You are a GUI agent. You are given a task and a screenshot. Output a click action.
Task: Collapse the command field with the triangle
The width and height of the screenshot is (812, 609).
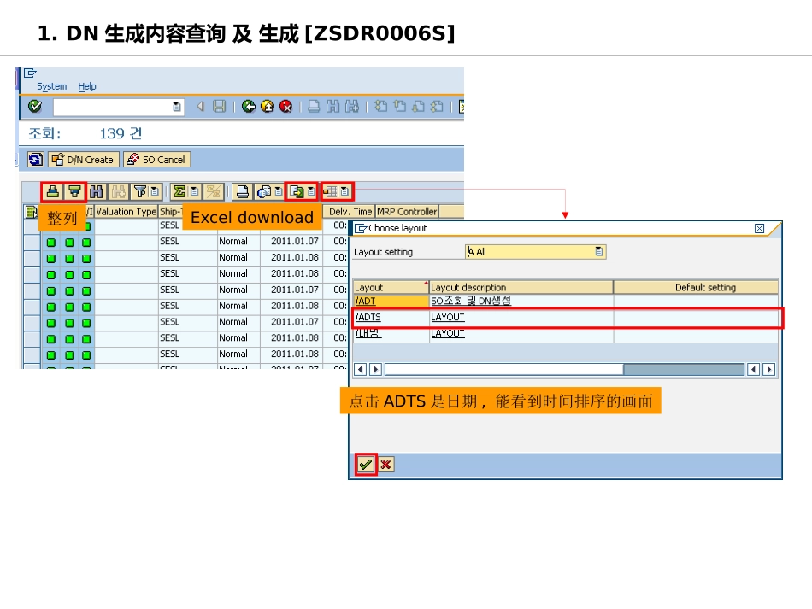coord(200,107)
